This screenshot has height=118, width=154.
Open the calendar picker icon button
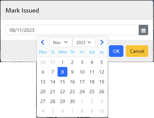143,30
